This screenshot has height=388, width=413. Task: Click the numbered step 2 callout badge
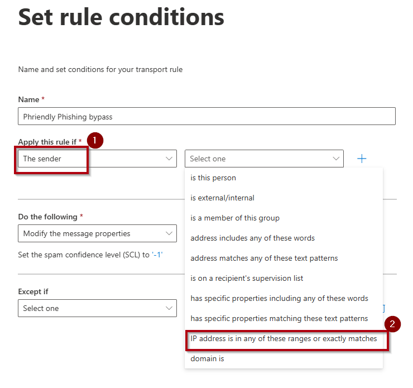[392, 324]
